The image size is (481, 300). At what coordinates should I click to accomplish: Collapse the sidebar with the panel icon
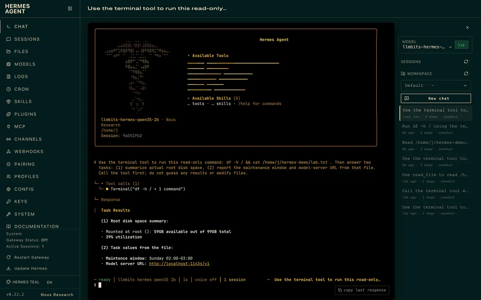point(70,9)
